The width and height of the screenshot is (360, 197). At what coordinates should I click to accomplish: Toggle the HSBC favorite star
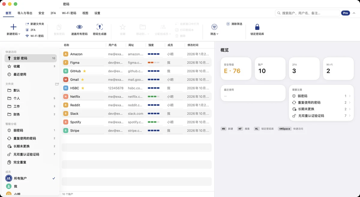83,88
